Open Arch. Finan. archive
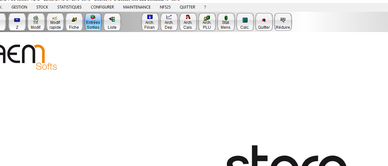Viewport: 388px width, 166px height. [x=150, y=22]
